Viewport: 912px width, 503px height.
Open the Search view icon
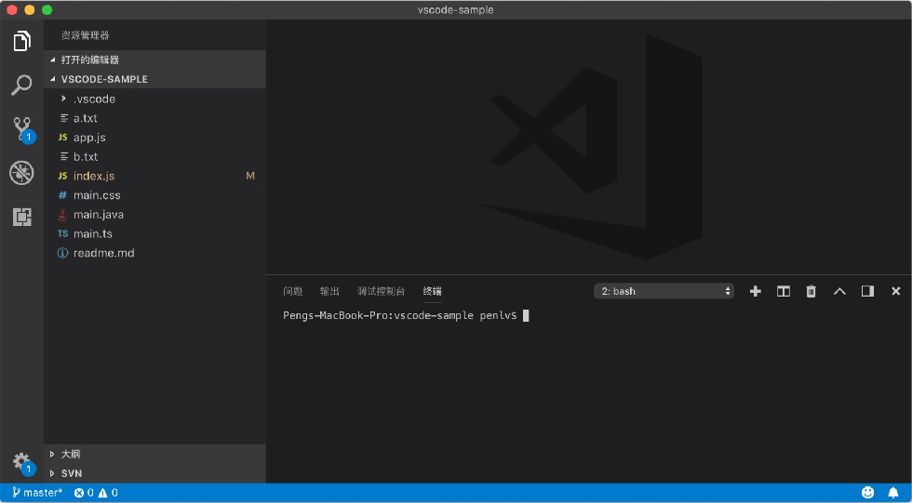21,85
